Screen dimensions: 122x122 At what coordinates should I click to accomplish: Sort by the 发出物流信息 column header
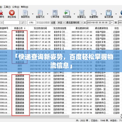[60, 28]
